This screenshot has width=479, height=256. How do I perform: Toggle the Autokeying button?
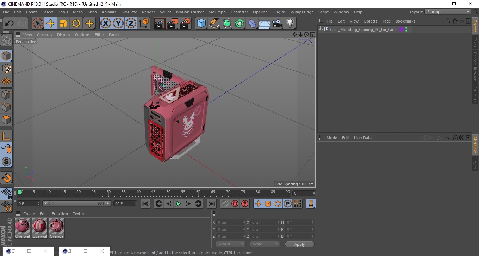235,204
